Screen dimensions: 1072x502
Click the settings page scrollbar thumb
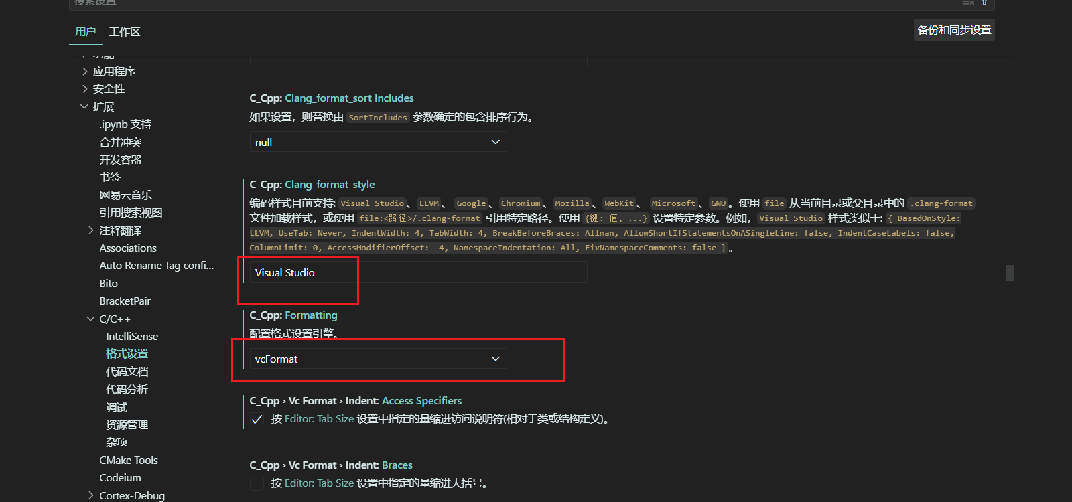[1010, 273]
